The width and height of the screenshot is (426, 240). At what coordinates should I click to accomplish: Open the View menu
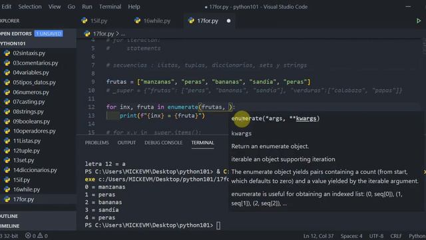pyautogui.click(x=55, y=7)
